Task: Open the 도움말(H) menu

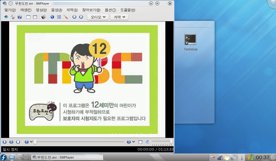Action: [x=128, y=10]
